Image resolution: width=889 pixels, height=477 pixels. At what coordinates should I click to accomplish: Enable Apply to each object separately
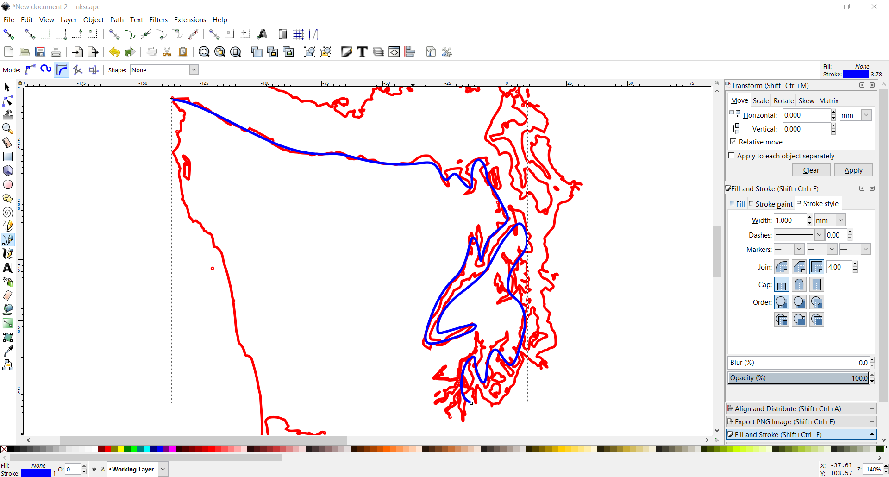tap(732, 156)
